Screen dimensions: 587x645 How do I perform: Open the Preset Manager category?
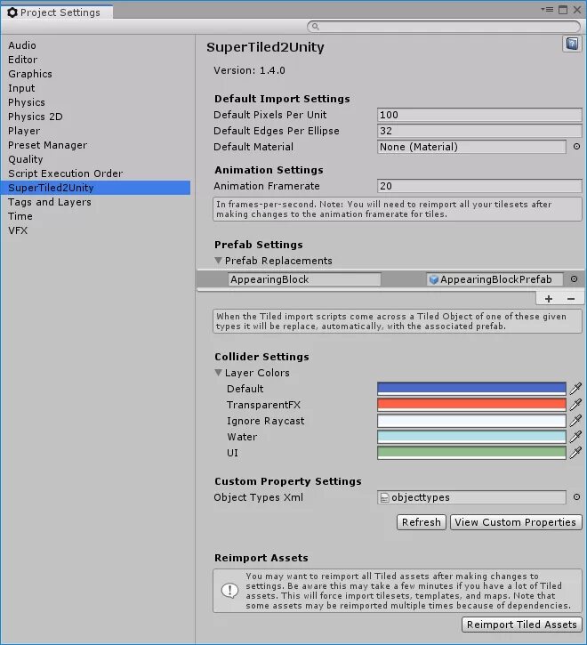click(47, 145)
